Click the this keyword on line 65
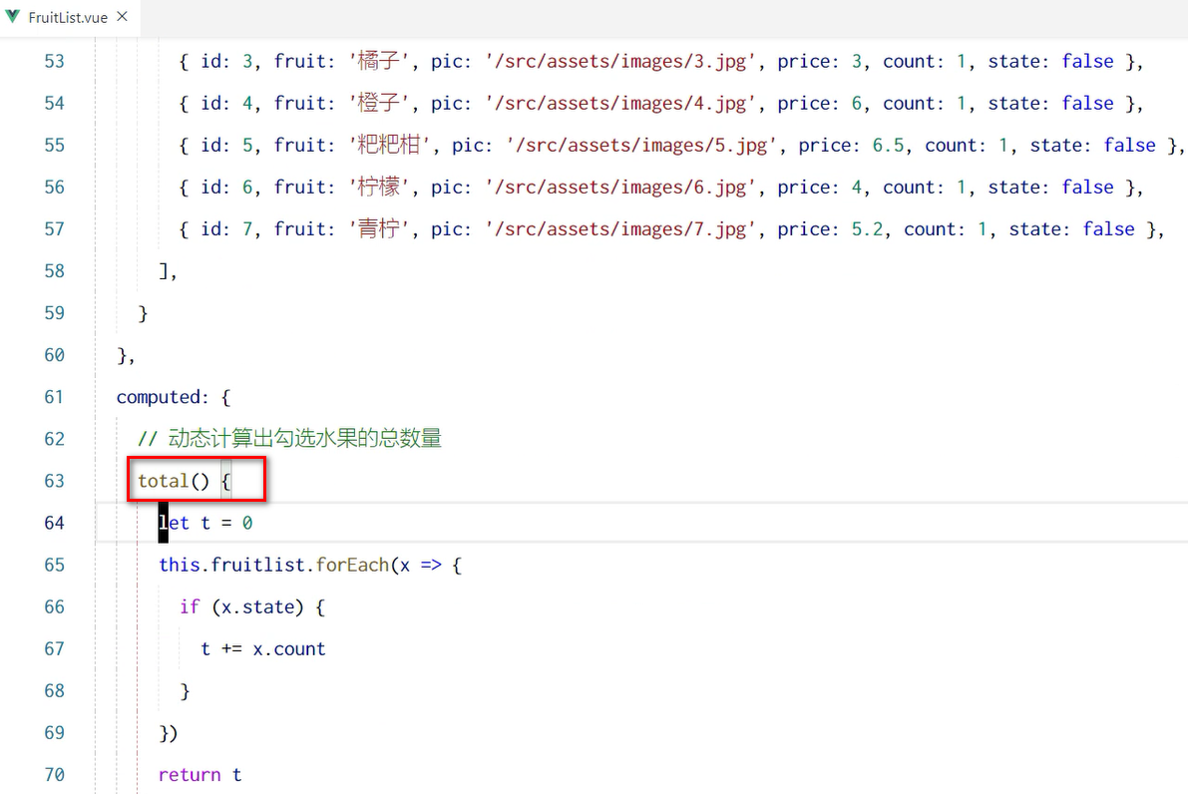The height and width of the screenshot is (794, 1188). (x=180, y=566)
